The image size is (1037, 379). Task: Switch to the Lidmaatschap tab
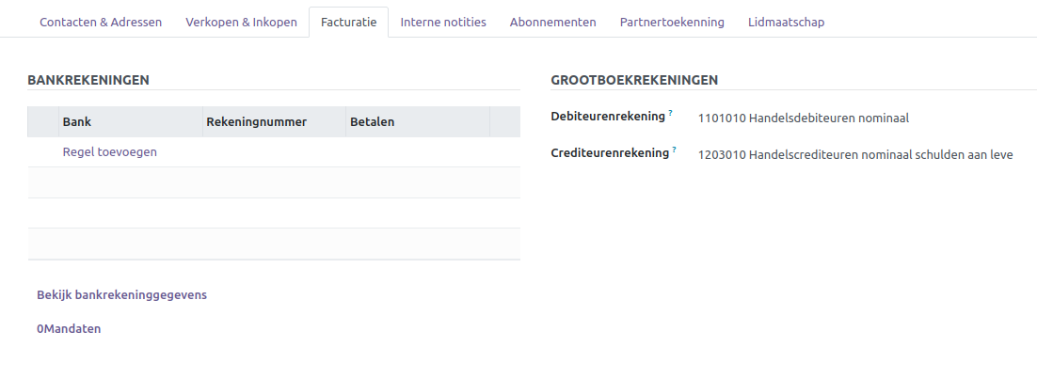pyautogui.click(x=786, y=22)
